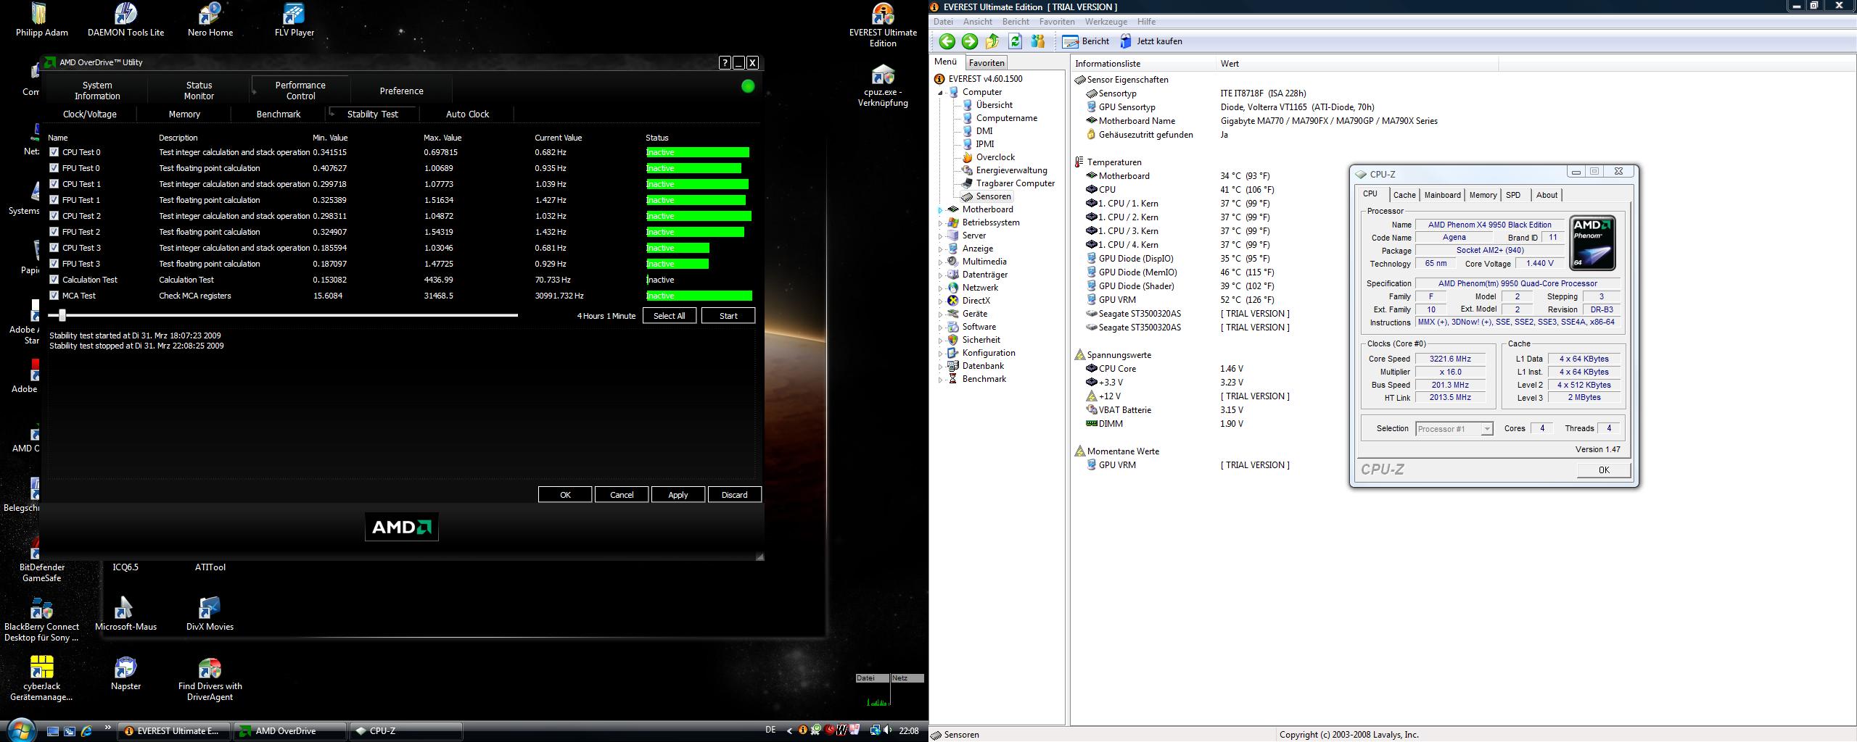The image size is (1857, 742).
Task: Open EVEREST Ultimate Edition desktop shortcut
Action: tap(883, 25)
